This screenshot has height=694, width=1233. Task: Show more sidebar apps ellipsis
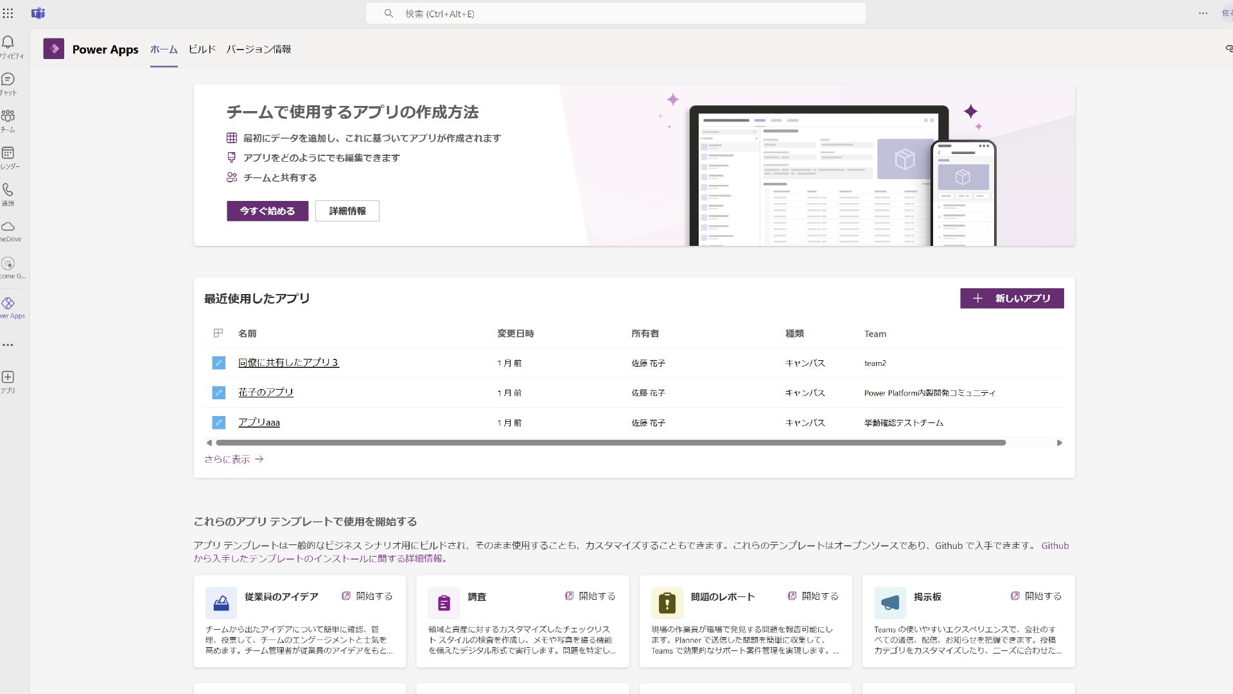(8, 345)
